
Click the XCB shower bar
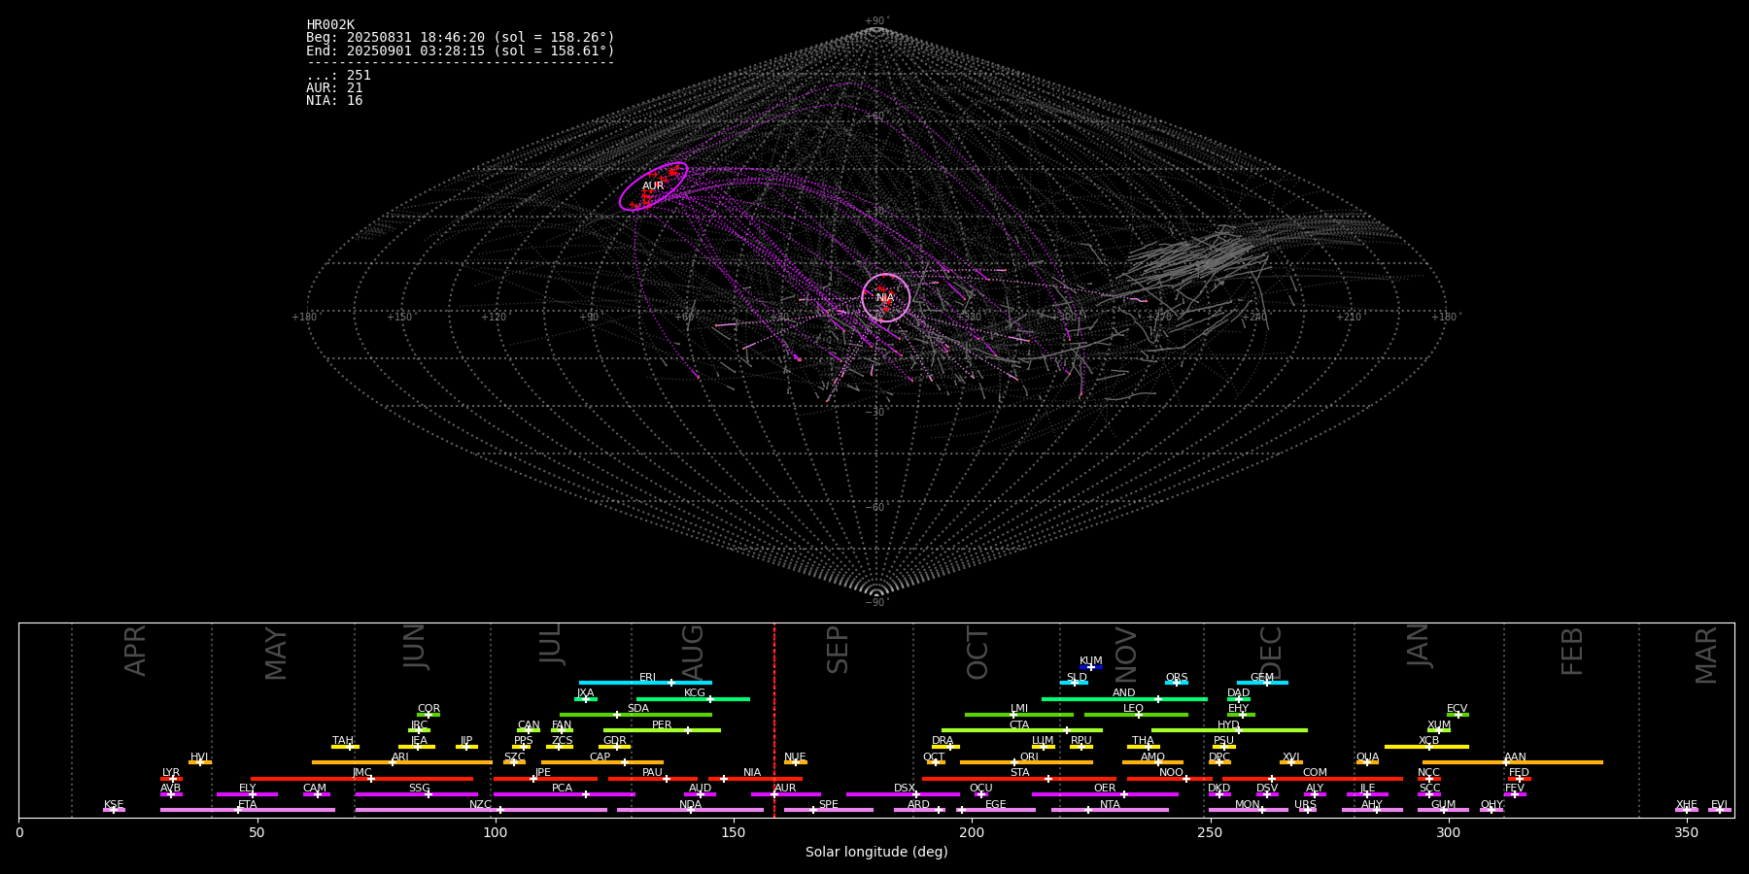[x=1426, y=747]
